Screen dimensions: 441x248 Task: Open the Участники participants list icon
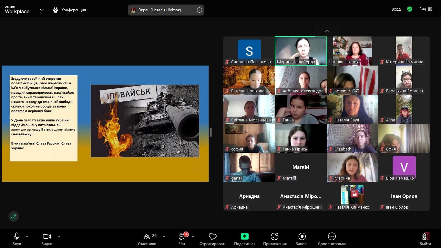pos(147,236)
